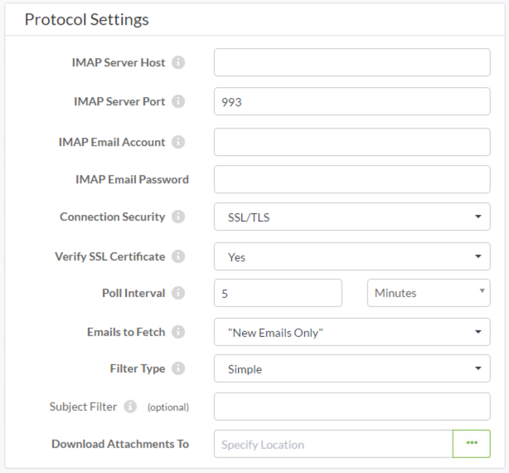
Task: Expand the Verify SSL Certificate dropdown
Action: click(x=351, y=256)
